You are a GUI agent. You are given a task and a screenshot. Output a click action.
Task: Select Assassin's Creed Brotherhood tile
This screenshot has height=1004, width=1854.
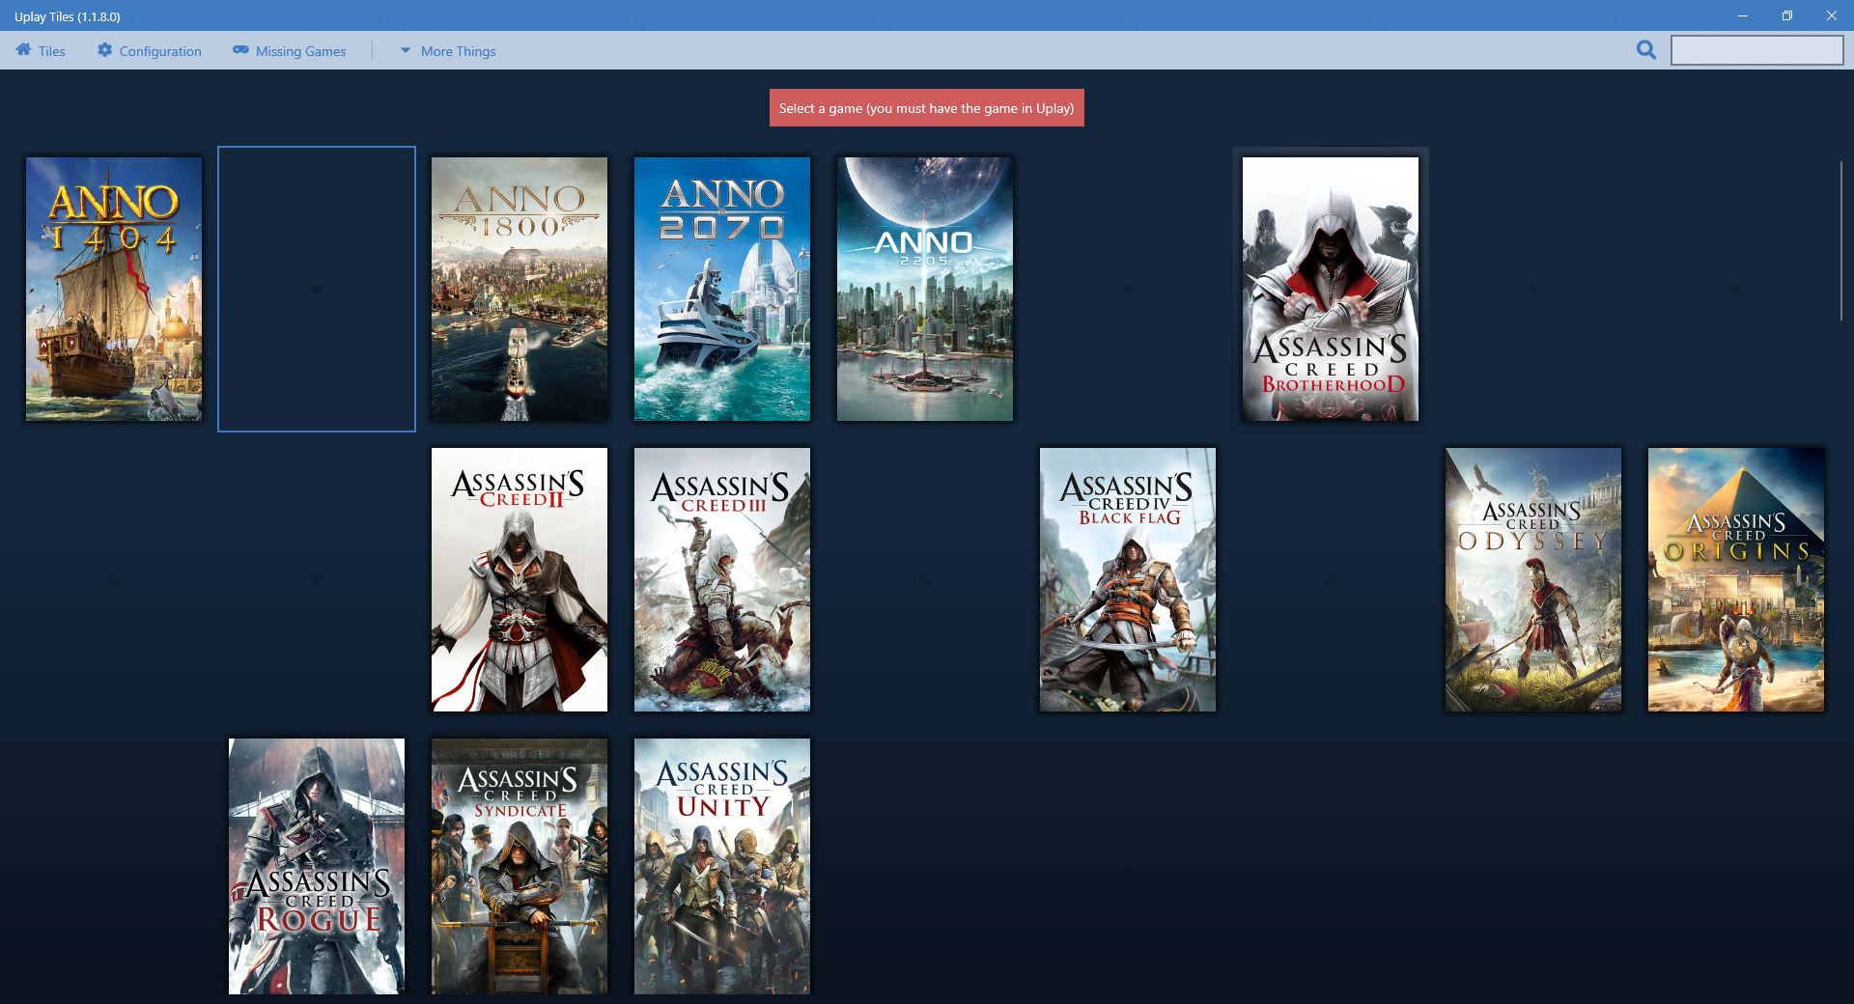coord(1331,289)
